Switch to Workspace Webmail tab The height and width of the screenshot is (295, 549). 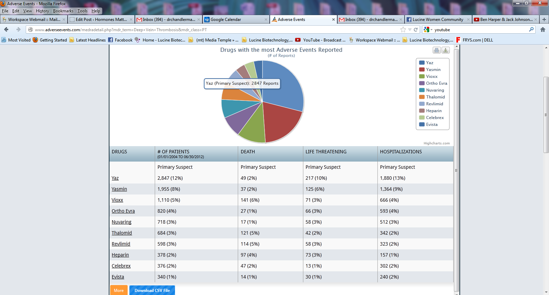(33, 20)
